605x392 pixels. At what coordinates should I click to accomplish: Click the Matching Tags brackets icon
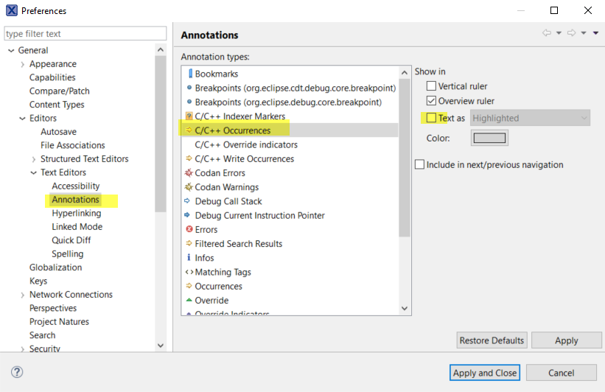[x=189, y=272]
